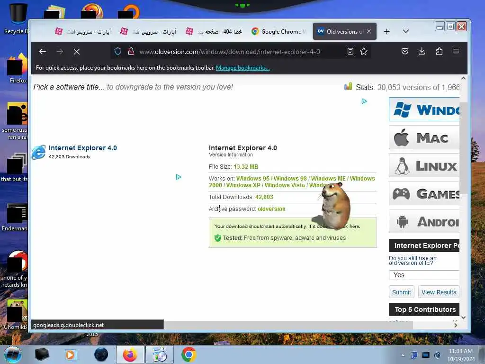Click the green tested shield icon
Viewport: 485px width, 364px height.
218,238
